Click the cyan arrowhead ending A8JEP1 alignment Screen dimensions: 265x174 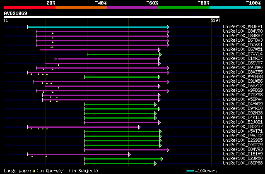pyautogui.click(x=168, y=27)
